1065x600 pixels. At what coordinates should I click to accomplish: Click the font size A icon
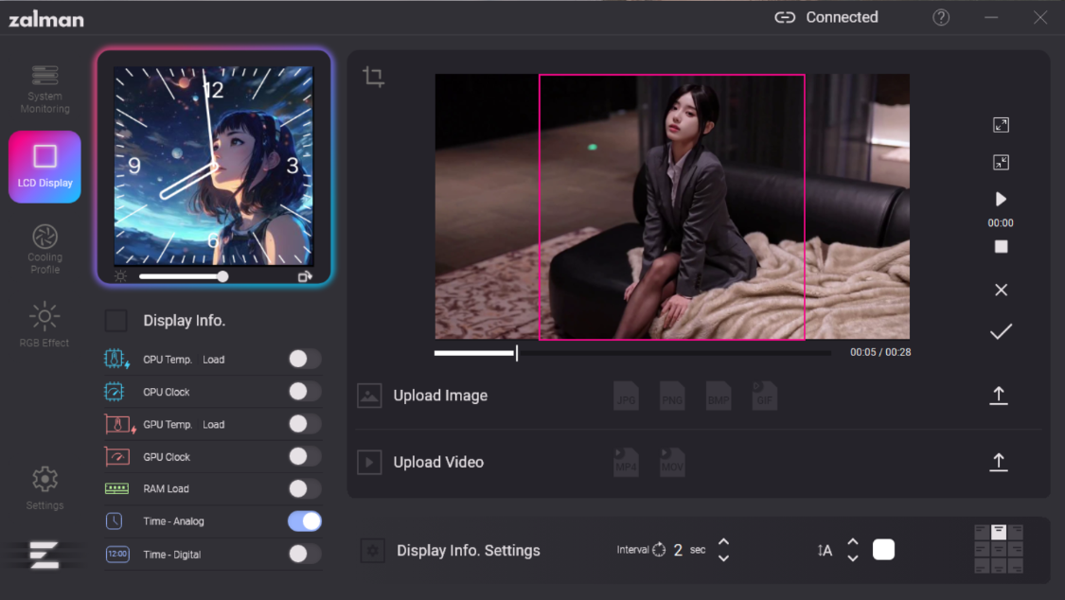(x=825, y=551)
